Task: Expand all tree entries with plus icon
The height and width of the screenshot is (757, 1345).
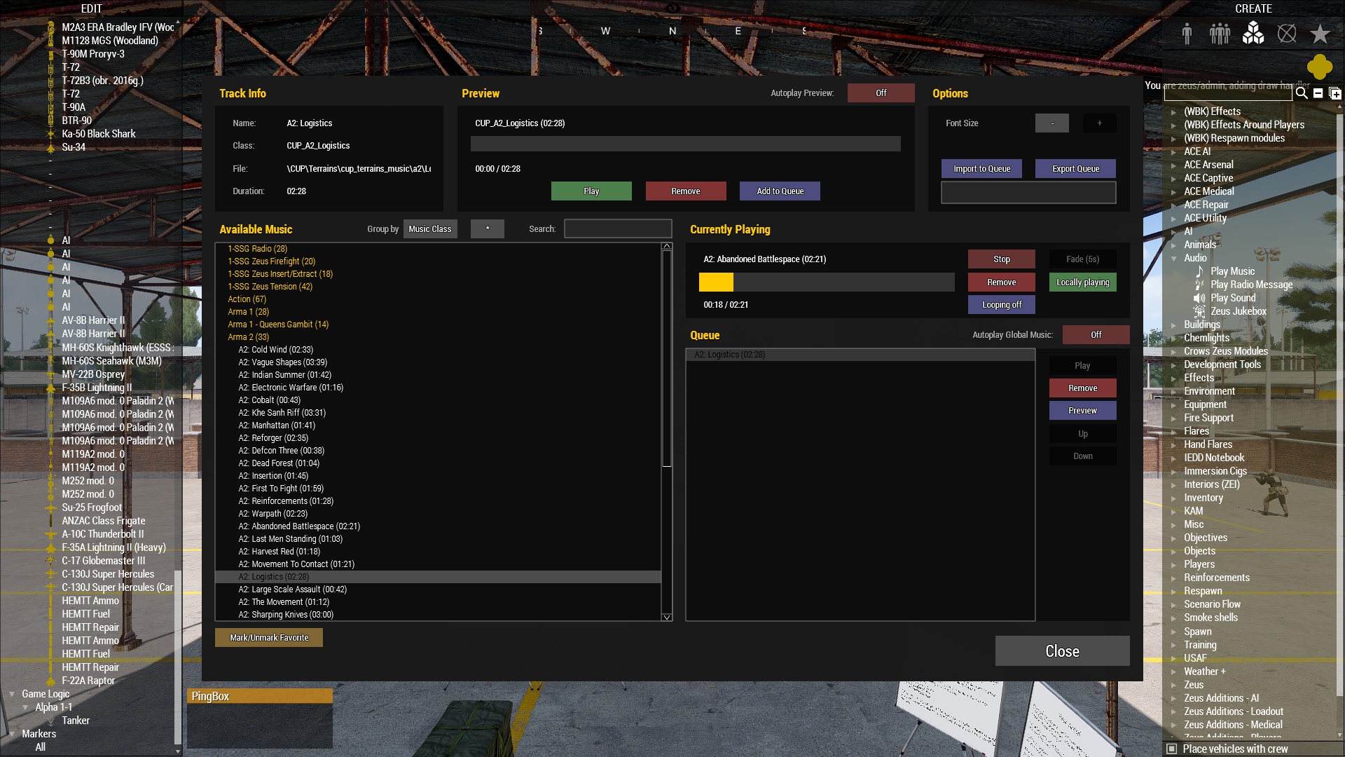Action: [x=1334, y=93]
